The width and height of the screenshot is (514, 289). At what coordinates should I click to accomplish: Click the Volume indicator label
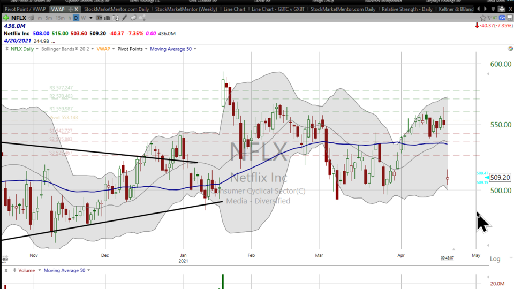(26, 270)
